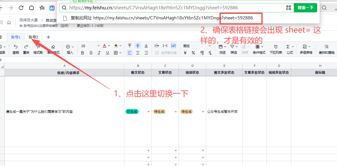Open 筛选 filter menu
The width and height of the screenshot is (337, 166).
234,49
